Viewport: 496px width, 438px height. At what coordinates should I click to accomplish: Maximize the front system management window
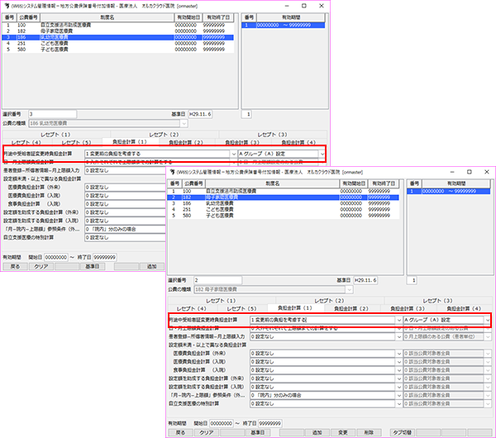pos(468,171)
